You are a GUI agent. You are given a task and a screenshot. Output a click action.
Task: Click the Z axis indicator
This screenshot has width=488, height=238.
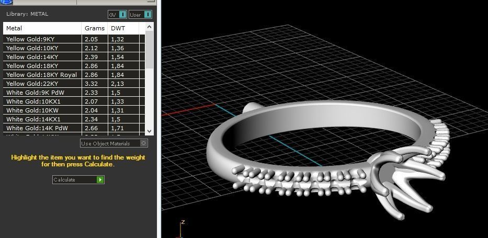coord(183,222)
